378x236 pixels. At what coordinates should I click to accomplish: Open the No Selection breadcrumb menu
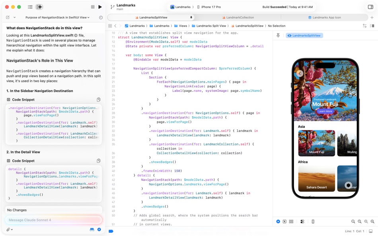point(277,26)
